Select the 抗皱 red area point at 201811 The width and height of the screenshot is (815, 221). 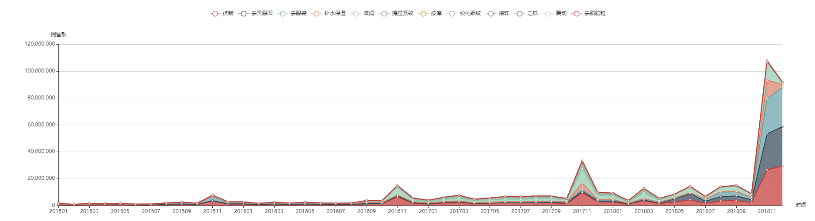pyautogui.click(x=767, y=170)
